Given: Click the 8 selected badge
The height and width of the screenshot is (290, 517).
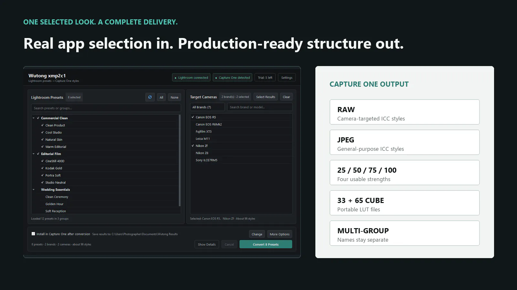Looking at the screenshot, I should (x=74, y=97).
